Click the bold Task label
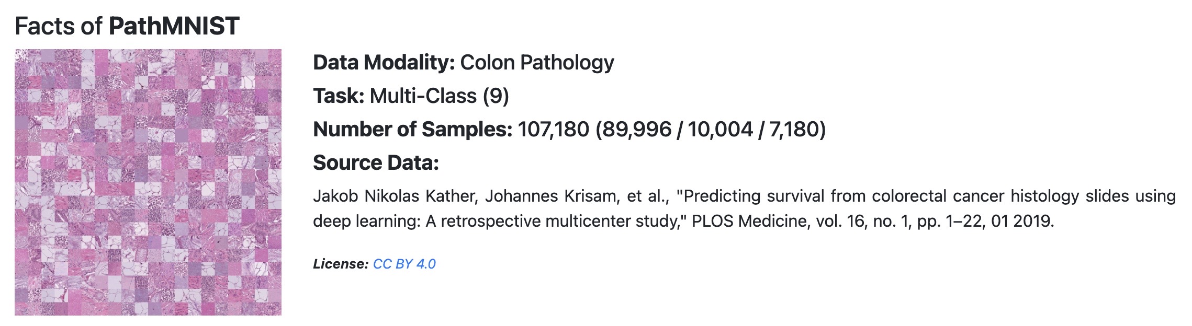1192x326 pixels. [339, 96]
